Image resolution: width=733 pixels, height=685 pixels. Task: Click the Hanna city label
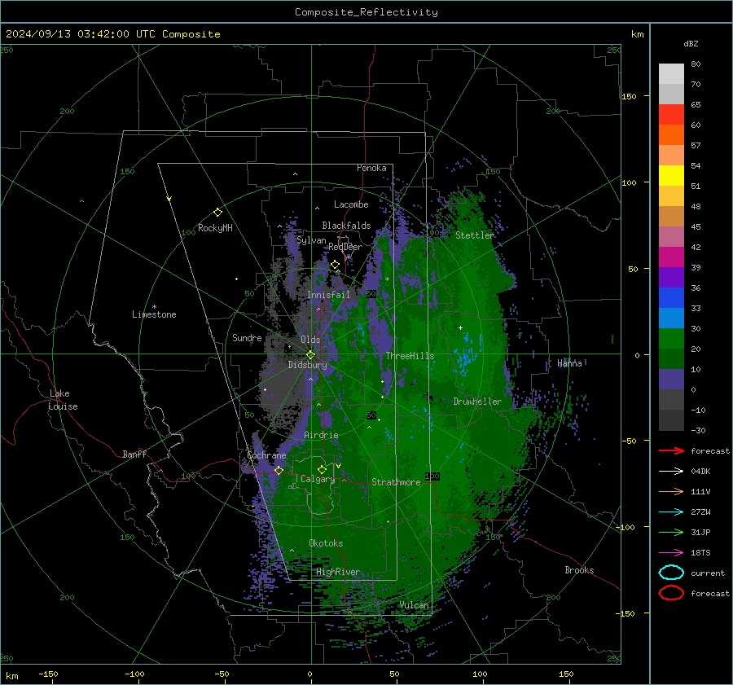click(x=569, y=363)
